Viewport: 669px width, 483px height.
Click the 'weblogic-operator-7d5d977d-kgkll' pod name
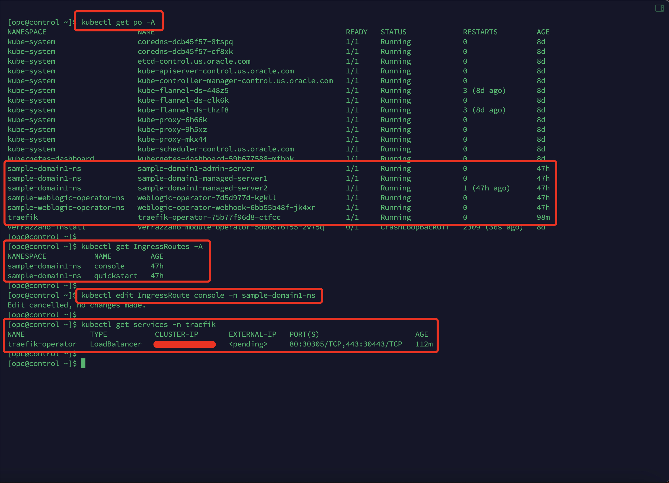[x=207, y=198]
